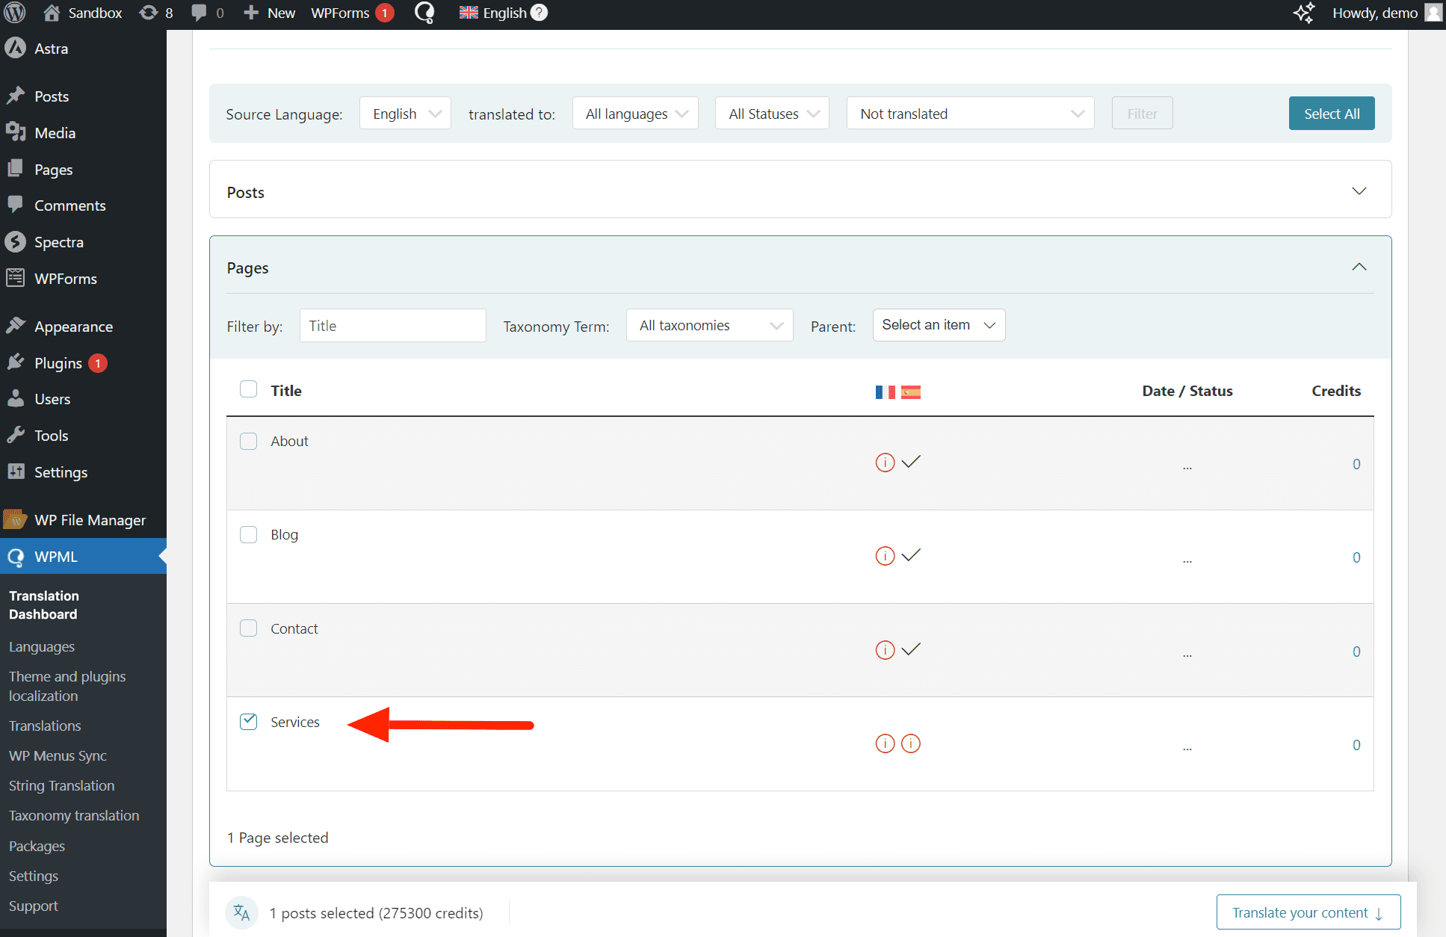
Task: Open the Sandbox site home link
Action: 81,13
